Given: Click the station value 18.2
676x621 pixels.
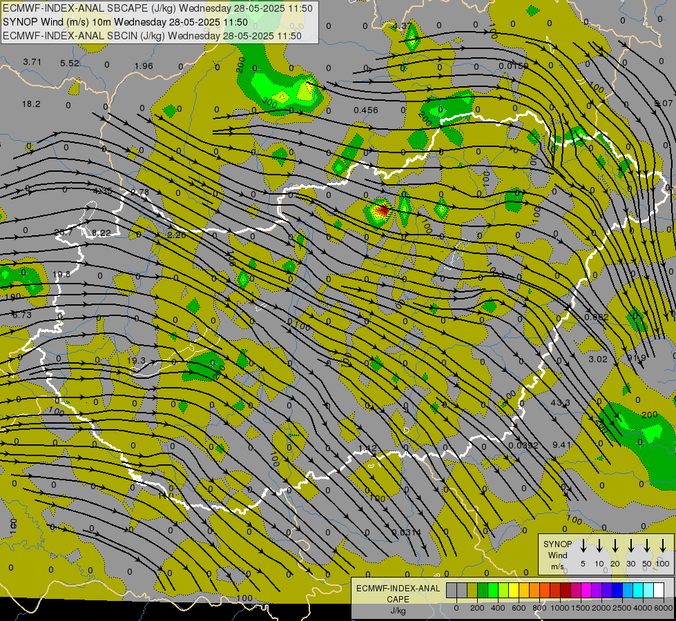Looking at the screenshot, I should 31,104.
